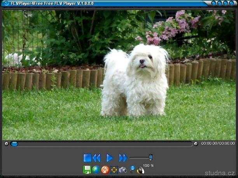Screen dimensions: 238x178
Task: Click the left arrow at seek bar start
Action: click(x=6, y=144)
